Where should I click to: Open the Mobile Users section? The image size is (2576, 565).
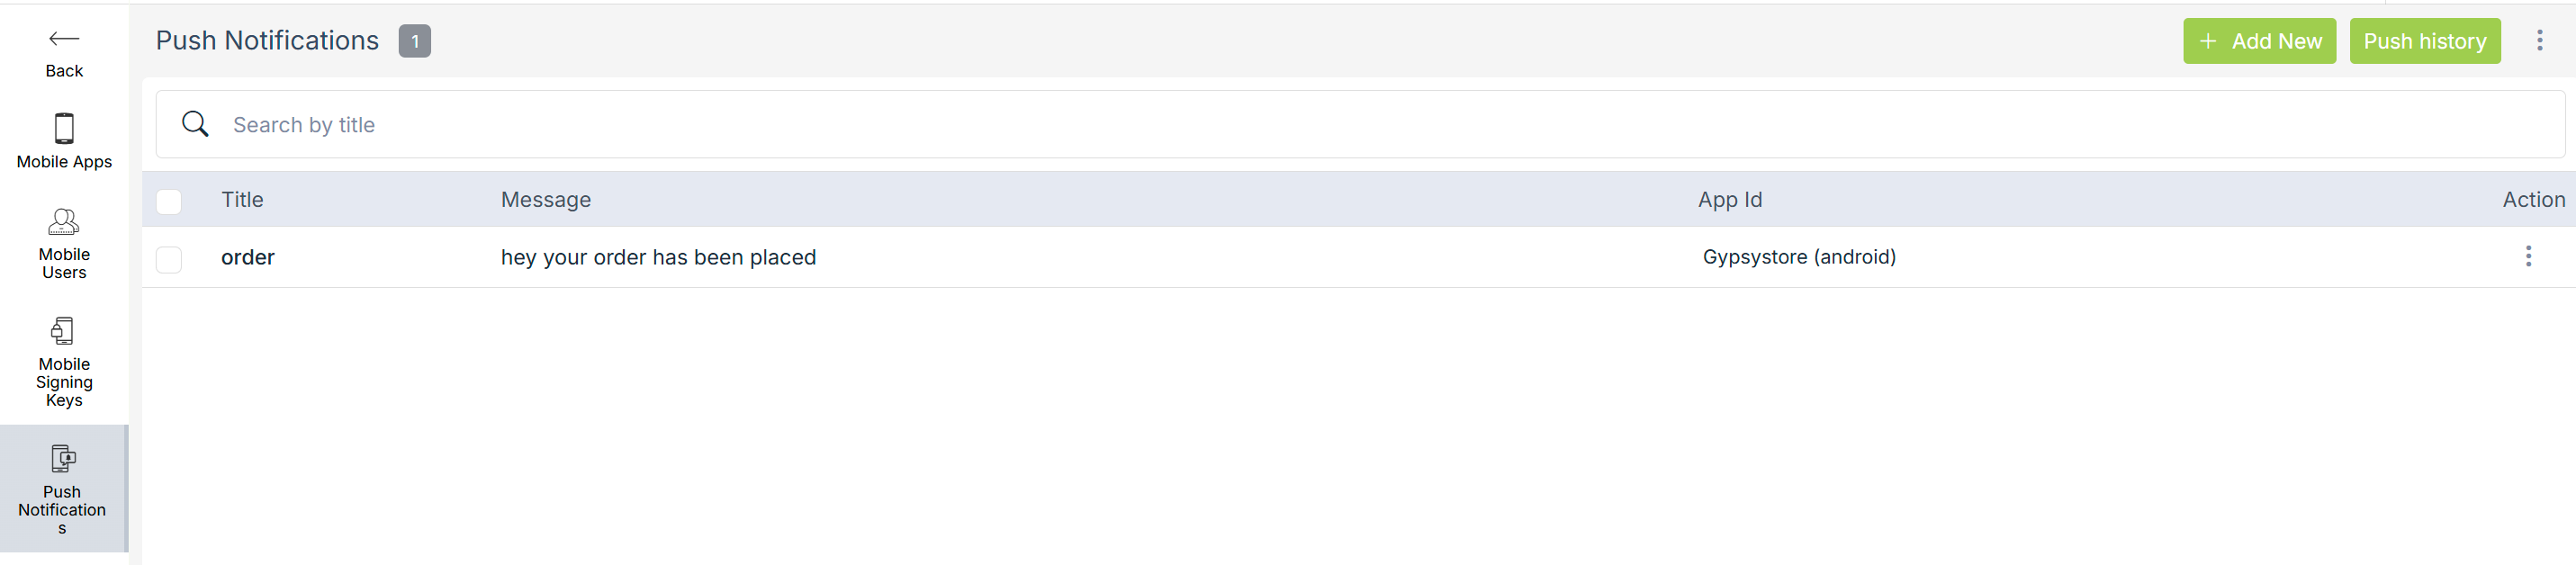pyautogui.click(x=63, y=242)
